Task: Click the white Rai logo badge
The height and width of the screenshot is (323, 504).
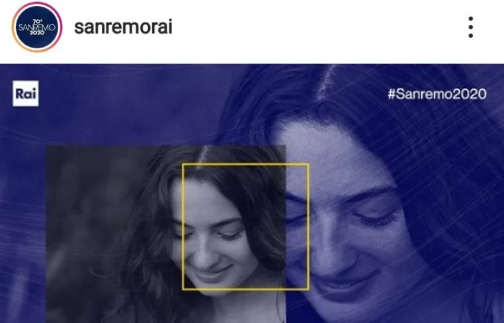Action: pyautogui.click(x=26, y=93)
